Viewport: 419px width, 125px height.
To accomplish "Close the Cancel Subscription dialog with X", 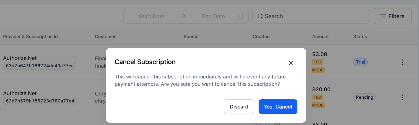I will point(291,63).
